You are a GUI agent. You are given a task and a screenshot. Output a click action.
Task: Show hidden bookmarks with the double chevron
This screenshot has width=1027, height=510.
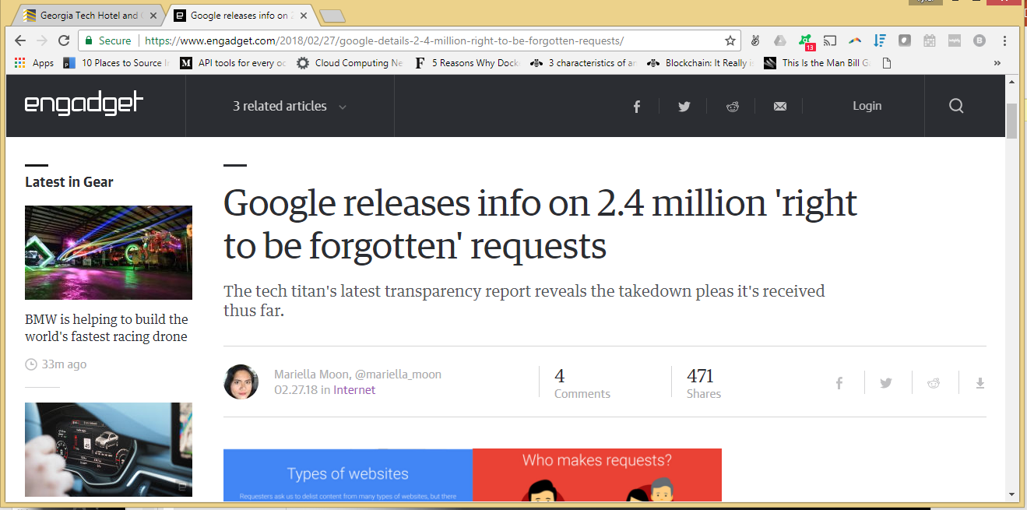(x=997, y=63)
